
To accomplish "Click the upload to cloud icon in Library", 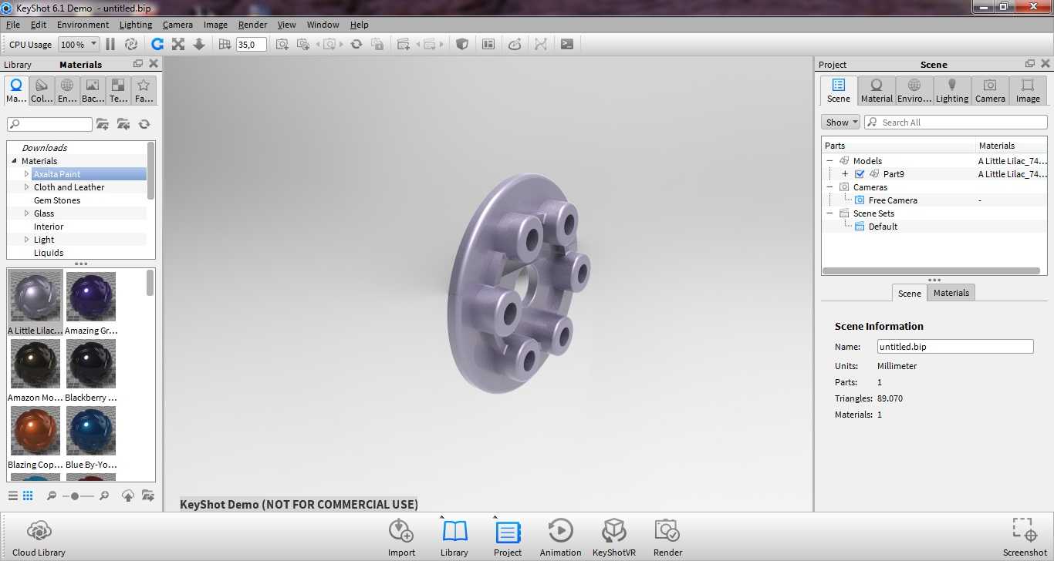I will tap(128, 496).
